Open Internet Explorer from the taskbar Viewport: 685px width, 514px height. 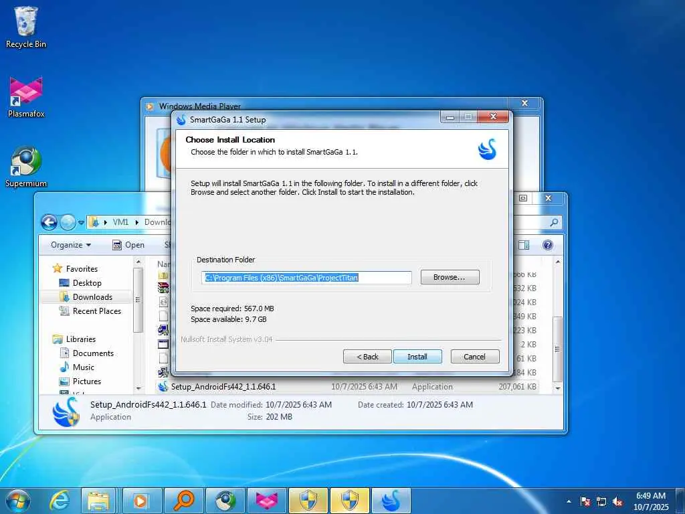59,501
